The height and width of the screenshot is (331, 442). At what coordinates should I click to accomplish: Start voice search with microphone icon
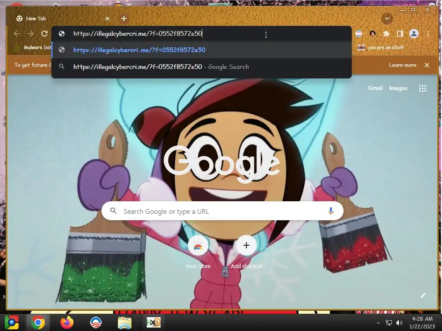(331, 211)
